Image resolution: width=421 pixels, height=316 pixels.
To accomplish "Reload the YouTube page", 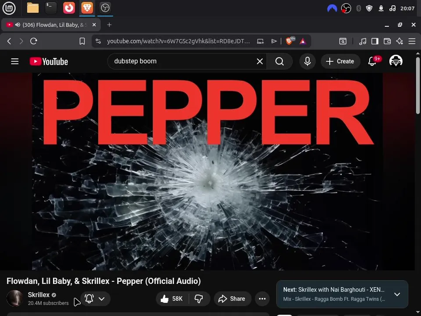I will (34, 41).
